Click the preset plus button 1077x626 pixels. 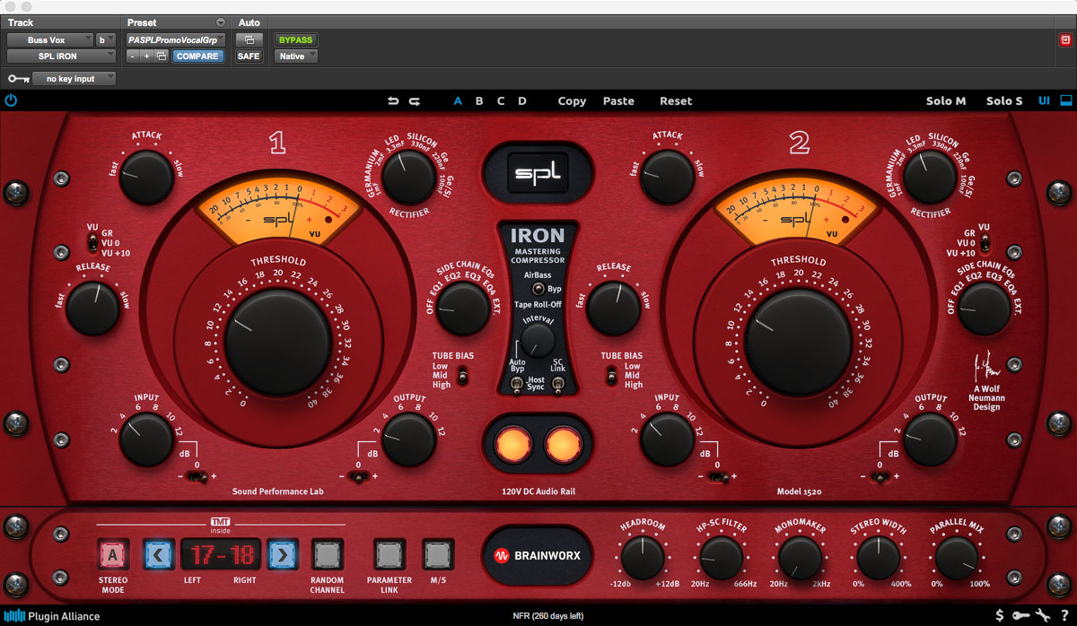click(146, 56)
